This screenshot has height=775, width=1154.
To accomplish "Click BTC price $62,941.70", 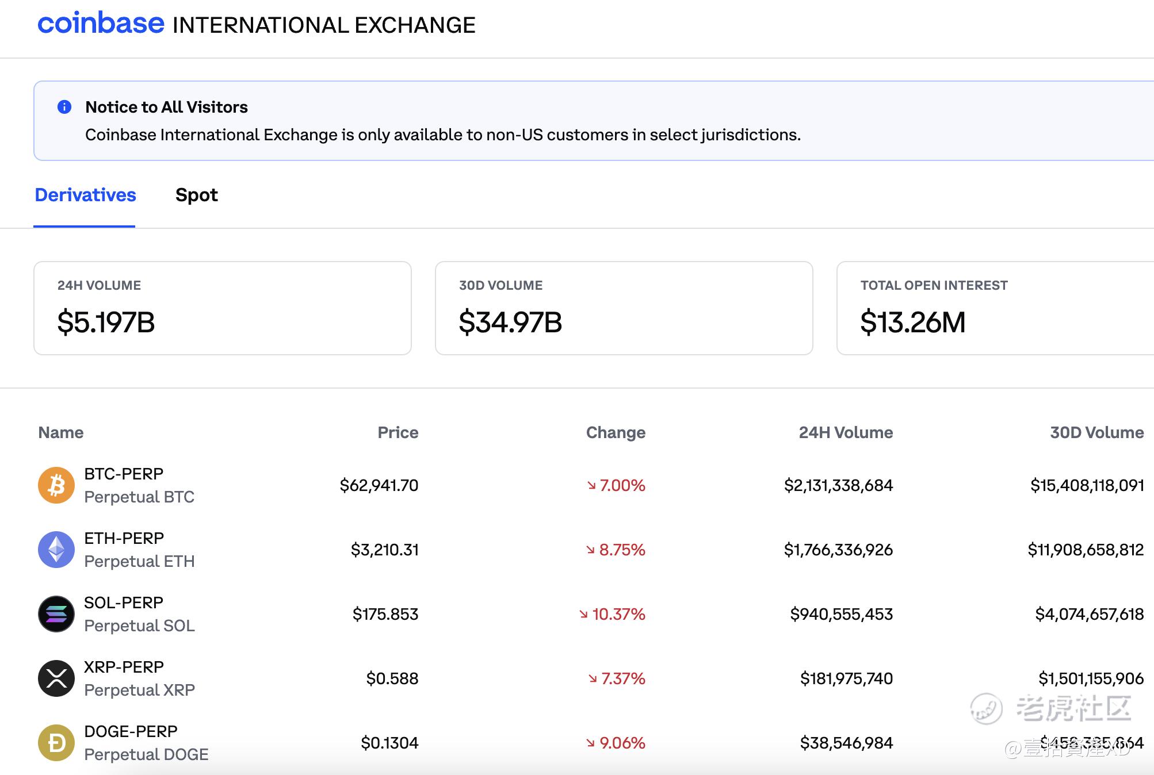I will pyautogui.click(x=379, y=485).
